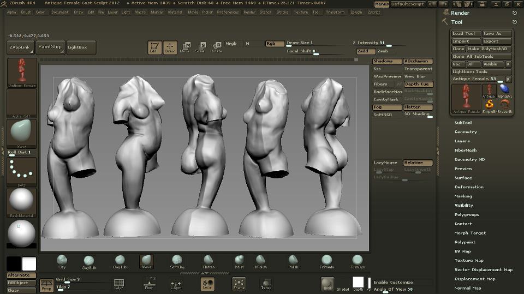Expand the SubTool section
Viewport: 524px width, 294px height.
(463, 123)
